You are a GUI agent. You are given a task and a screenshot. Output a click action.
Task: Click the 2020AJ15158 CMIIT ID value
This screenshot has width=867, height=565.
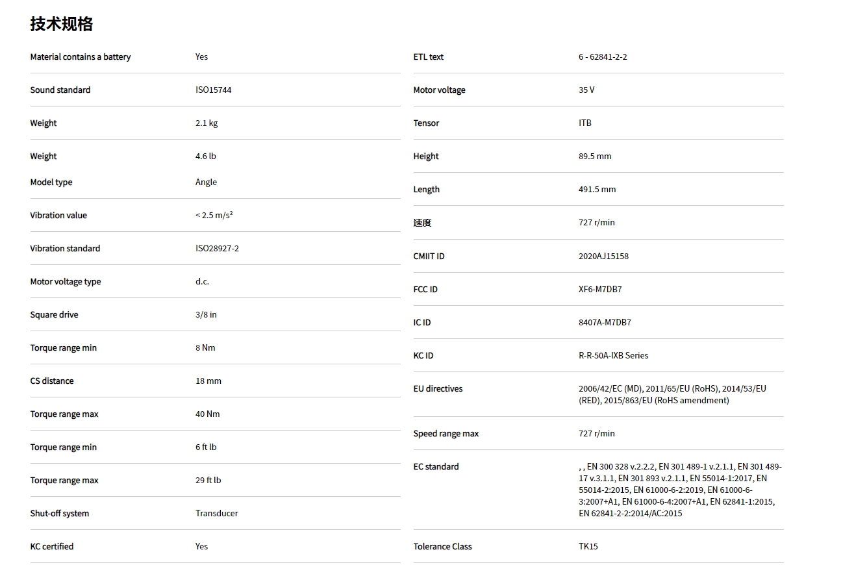point(603,257)
